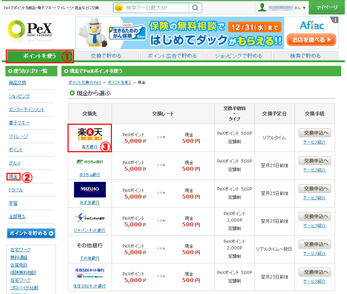
Task: Open the first 在宅ワーク link
Action: (20, 250)
